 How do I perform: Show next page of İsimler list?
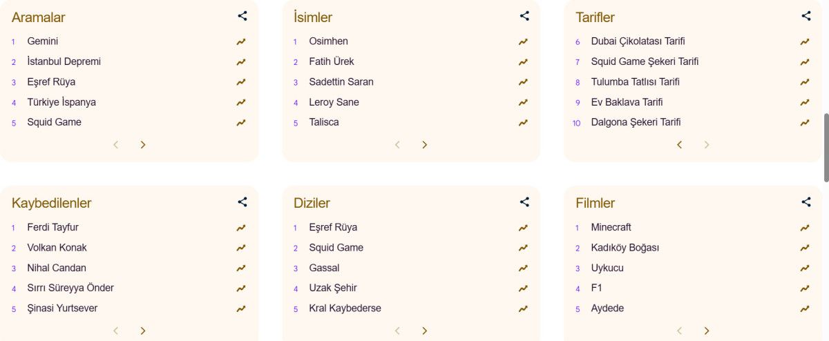pyautogui.click(x=425, y=145)
